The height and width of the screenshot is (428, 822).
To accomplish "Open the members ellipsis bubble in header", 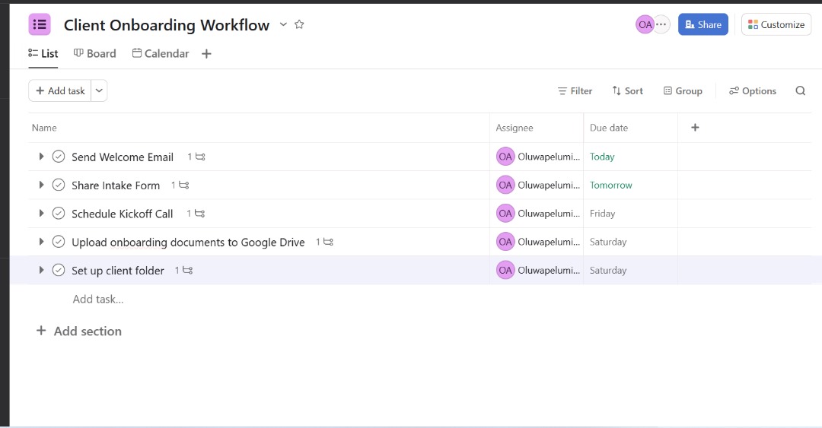I will click(661, 24).
